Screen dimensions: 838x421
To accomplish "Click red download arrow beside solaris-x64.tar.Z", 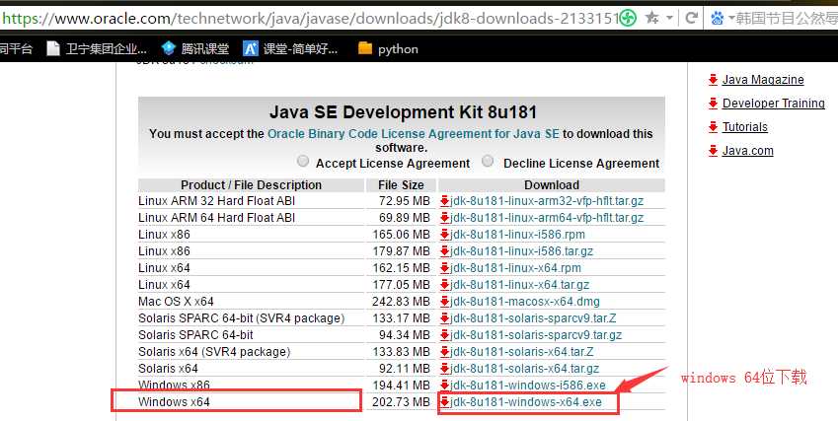I will coord(444,352).
